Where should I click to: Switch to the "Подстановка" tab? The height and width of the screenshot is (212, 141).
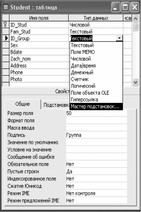click(x=55, y=105)
